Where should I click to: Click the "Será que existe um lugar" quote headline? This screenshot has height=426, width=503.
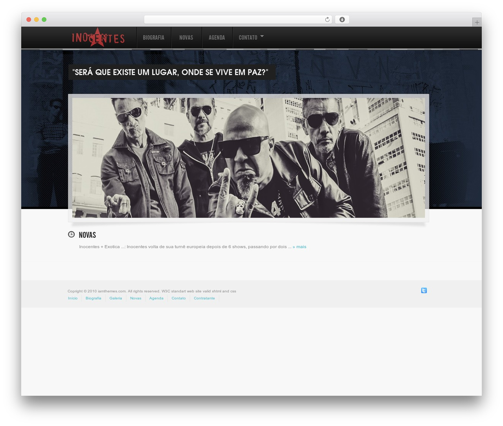tap(171, 72)
